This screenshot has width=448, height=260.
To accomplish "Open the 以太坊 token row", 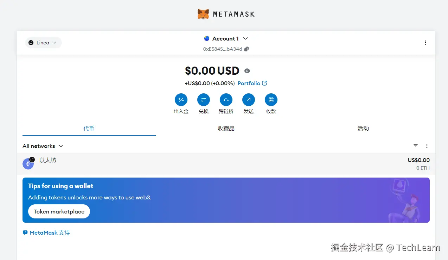I will point(226,164).
